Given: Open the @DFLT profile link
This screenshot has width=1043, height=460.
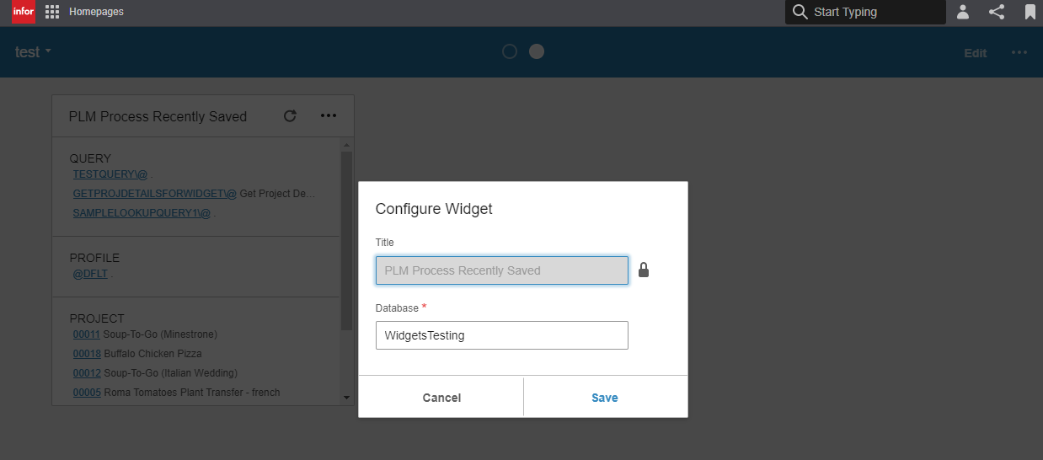Looking at the screenshot, I should click(90, 274).
